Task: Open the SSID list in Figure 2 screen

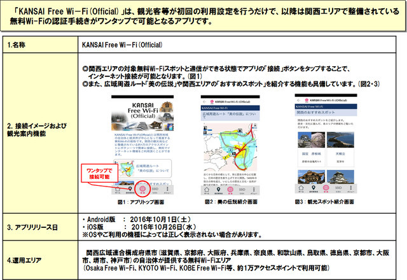Action: pyautogui.click(x=242, y=190)
